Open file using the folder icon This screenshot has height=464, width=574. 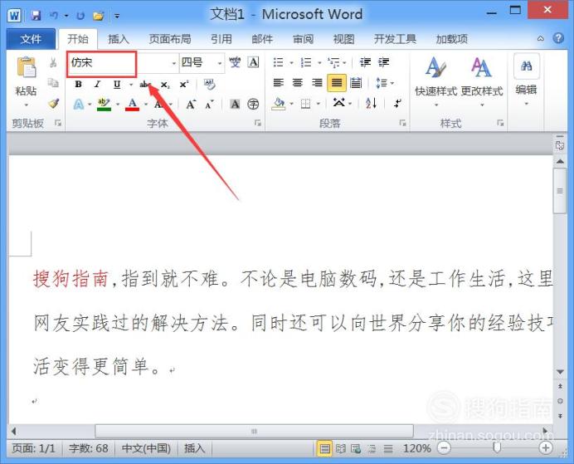coord(98,16)
